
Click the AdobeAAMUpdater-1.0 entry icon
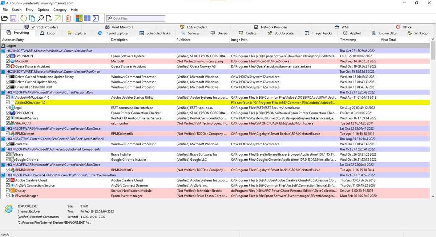pyautogui.click(x=13, y=98)
